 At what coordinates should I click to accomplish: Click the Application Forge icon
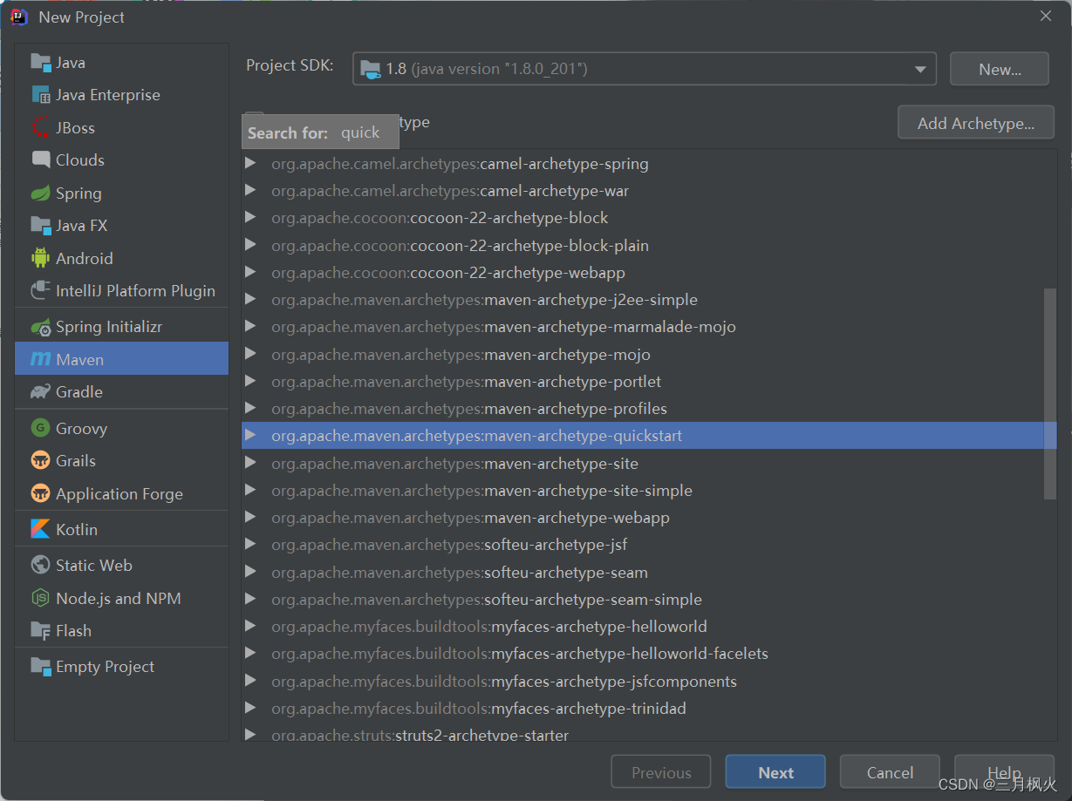(41, 493)
